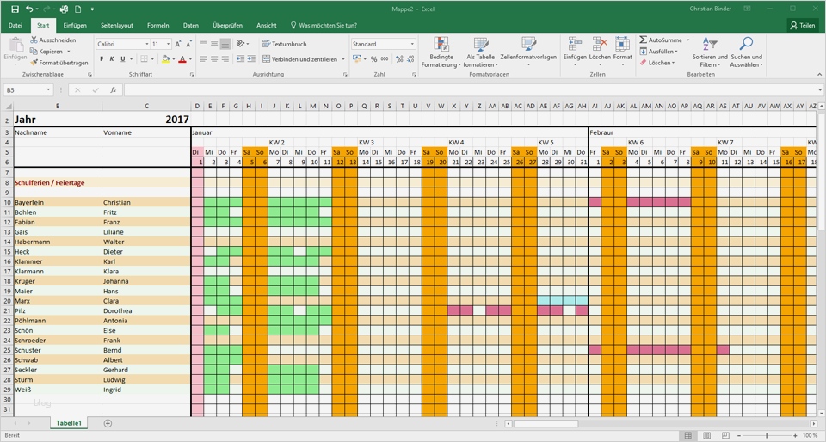Toggle middle vertical alignment button
Screen dimensions: 826x442
(214, 44)
